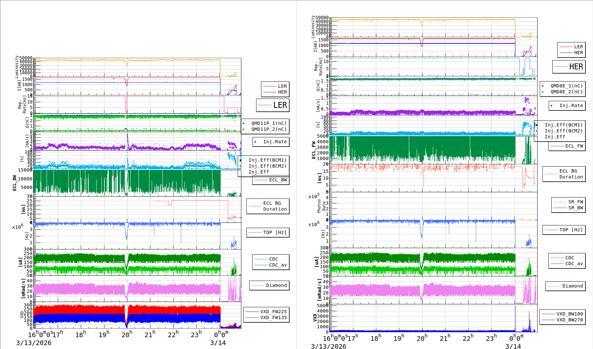
Task: Click the QMD8E_1(nC) blue legend marker
Action: tap(543, 86)
